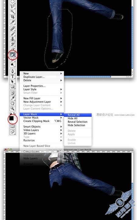This screenshot has height=220, width=137.
Task: Toggle Quick Mask mode
Action: pos(12,126)
